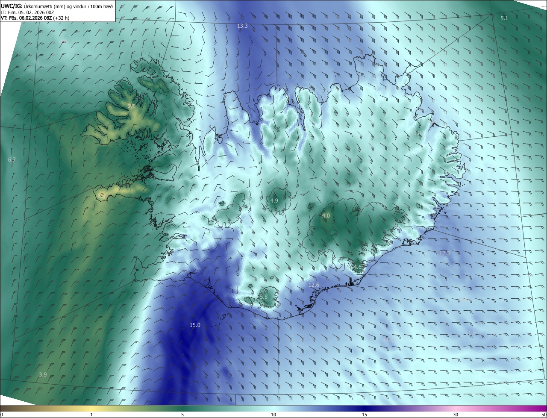The image size is (547, 418).
Task: Click the 5.8 value on the southern glacier
Action: [x=263, y=297]
